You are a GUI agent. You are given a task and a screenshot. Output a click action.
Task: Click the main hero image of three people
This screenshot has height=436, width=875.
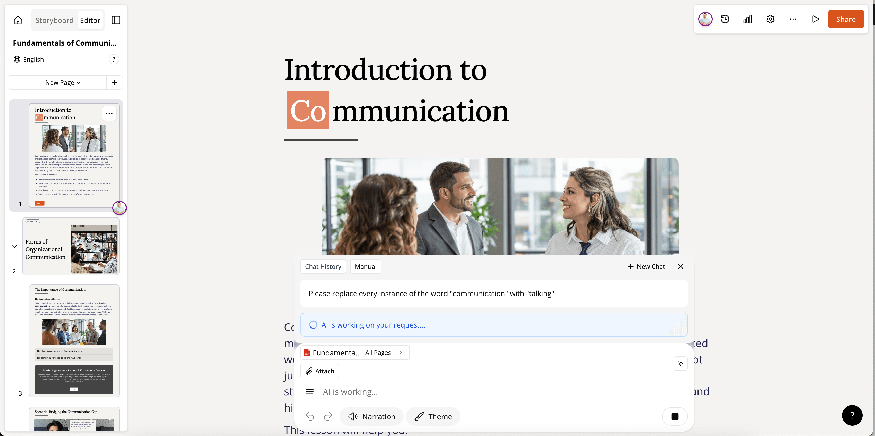coord(500,206)
